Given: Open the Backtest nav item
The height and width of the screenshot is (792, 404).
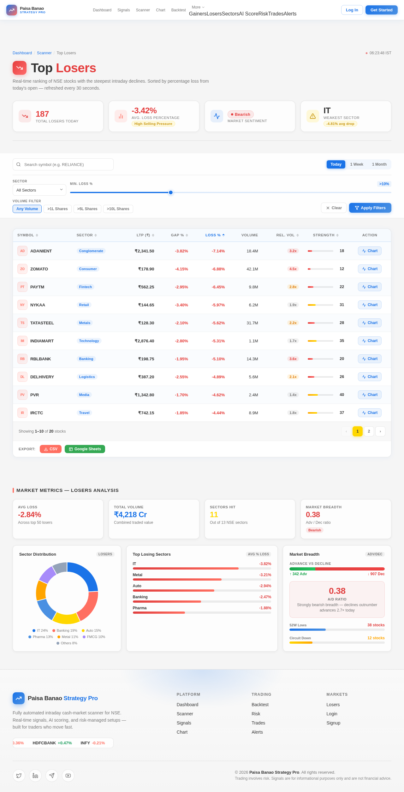Looking at the screenshot, I should click(179, 10).
